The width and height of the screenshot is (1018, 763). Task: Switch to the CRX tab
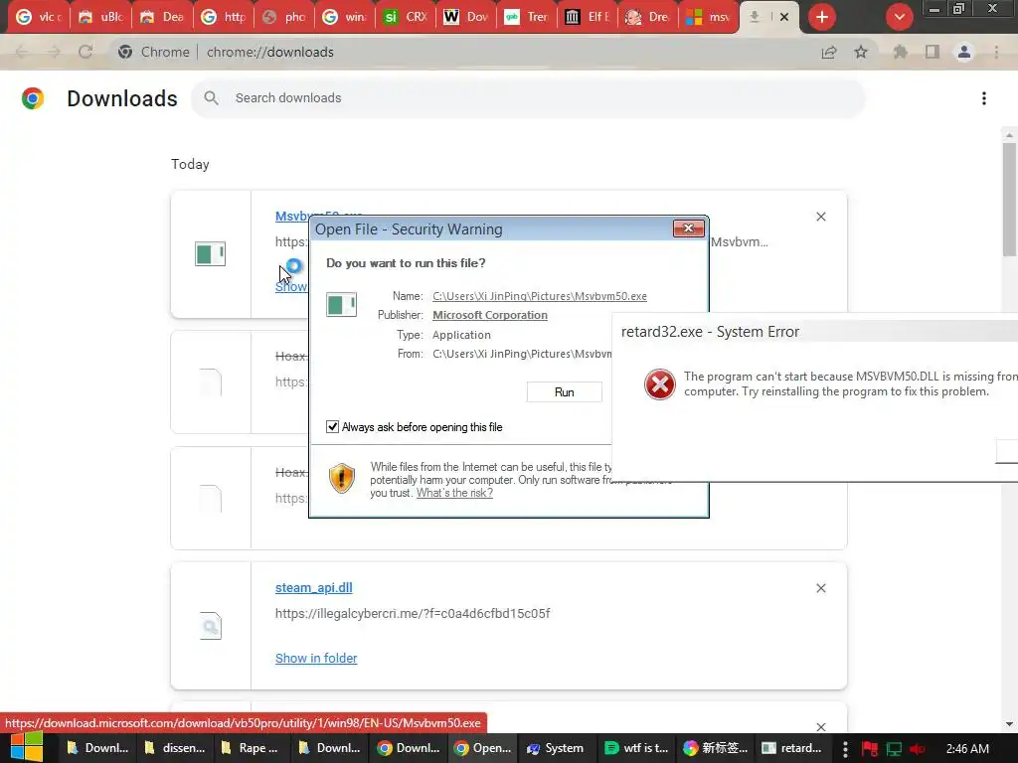tap(406, 17)
